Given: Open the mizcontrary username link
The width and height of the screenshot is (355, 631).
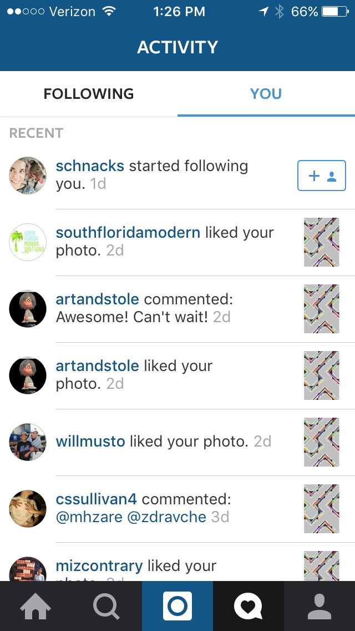Looking at the screenshot, I should pyautogui.click(x=99, y=566).
